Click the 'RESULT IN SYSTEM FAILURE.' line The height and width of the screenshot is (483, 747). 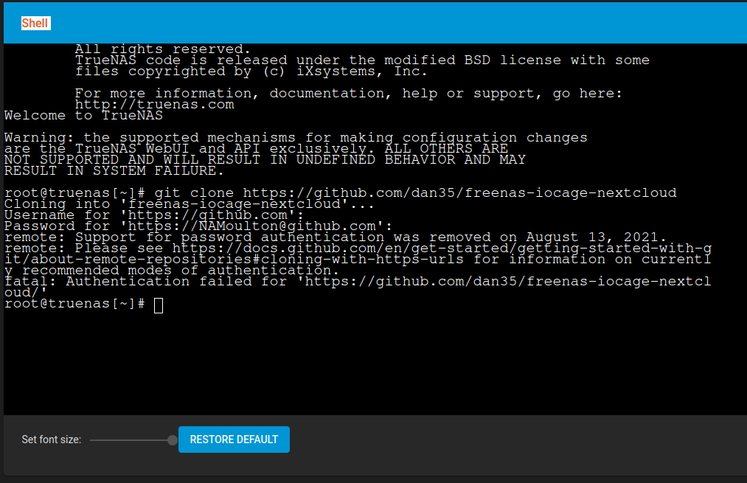(114, 170)
